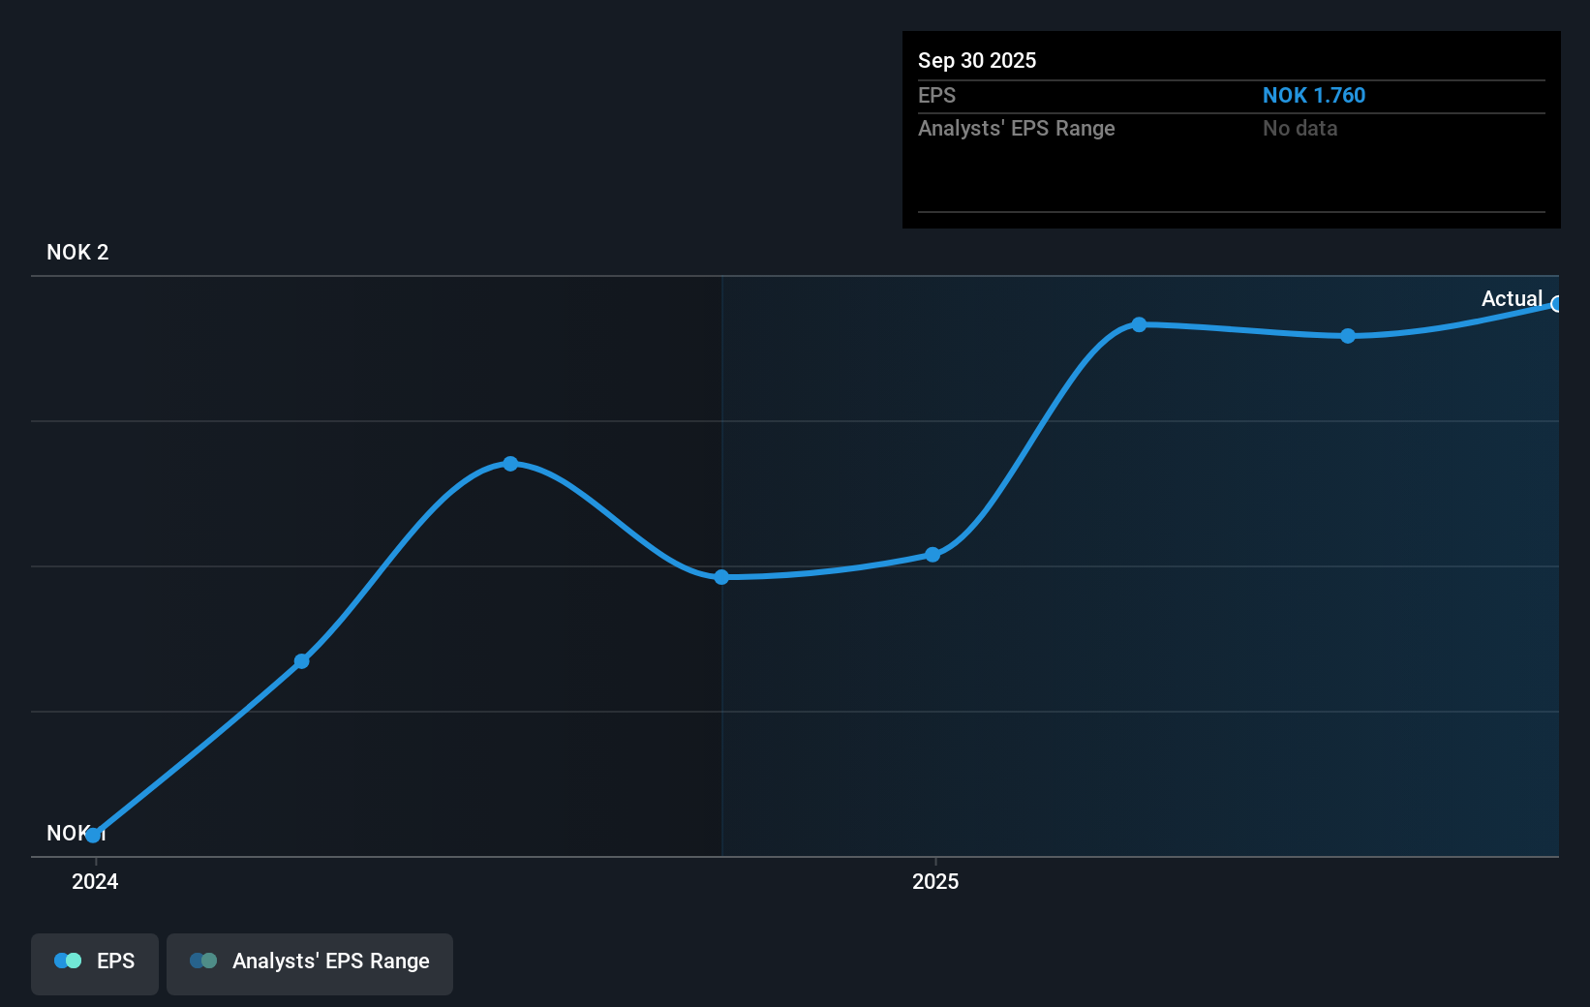Open details for the Actual label
The image size is (1590, 1007).
click(x=1511, y=298)
